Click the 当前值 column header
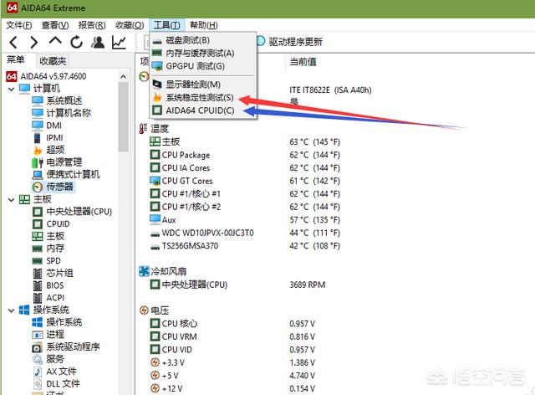The image size is (535, 395). click(303, 62)
